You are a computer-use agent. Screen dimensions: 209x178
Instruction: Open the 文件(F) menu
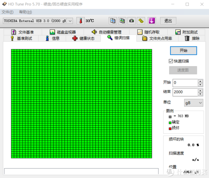7,12
